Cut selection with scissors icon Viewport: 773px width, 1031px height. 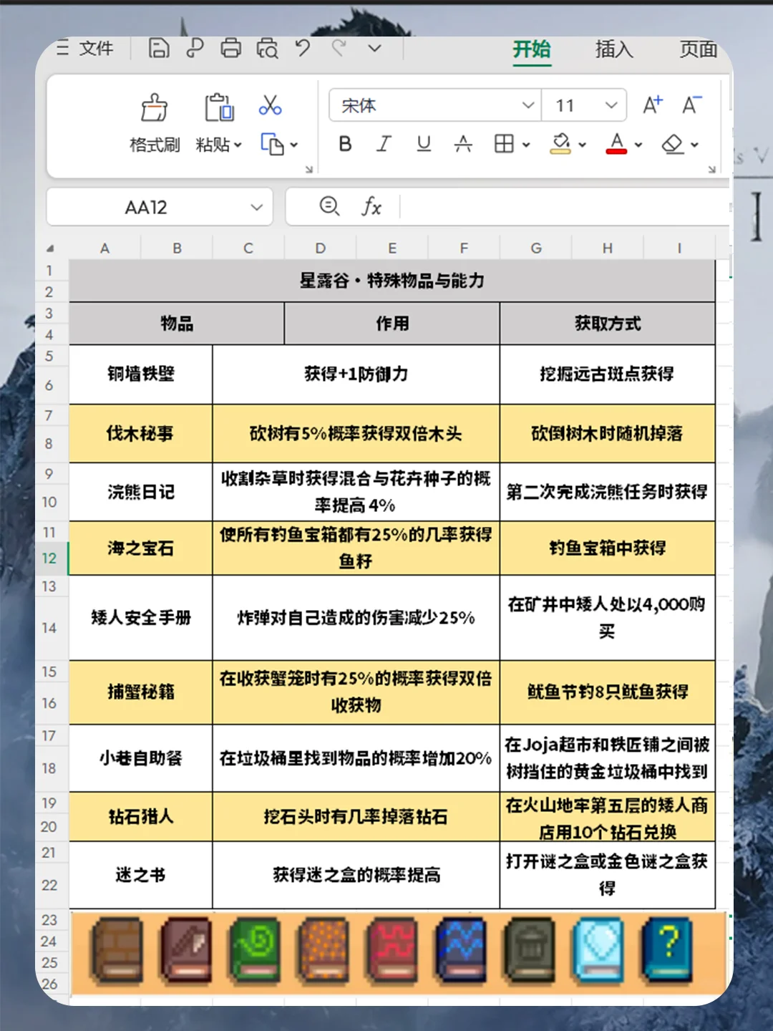pos(270,105)
